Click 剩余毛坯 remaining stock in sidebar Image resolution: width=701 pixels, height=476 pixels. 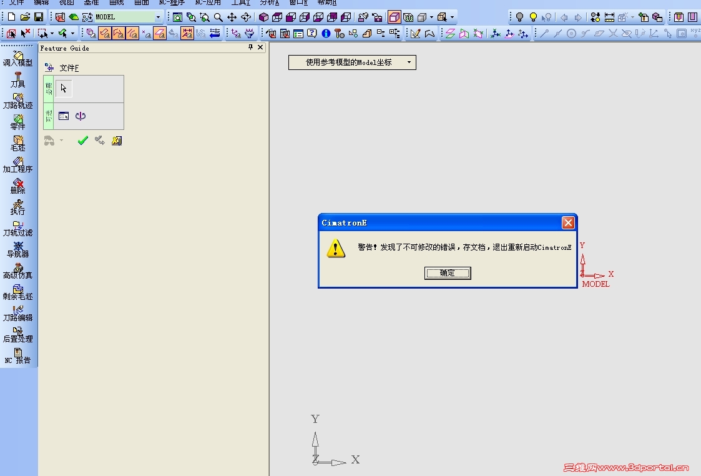click(18, 292)
